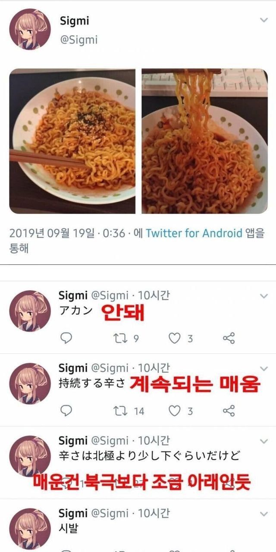Share the アカン tweet

(x=229, y=338)
